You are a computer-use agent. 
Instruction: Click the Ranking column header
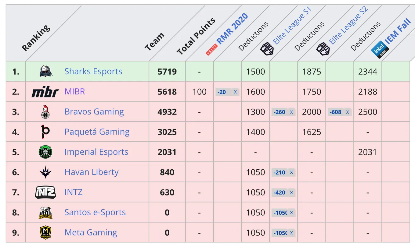click(x=36, y=37)
